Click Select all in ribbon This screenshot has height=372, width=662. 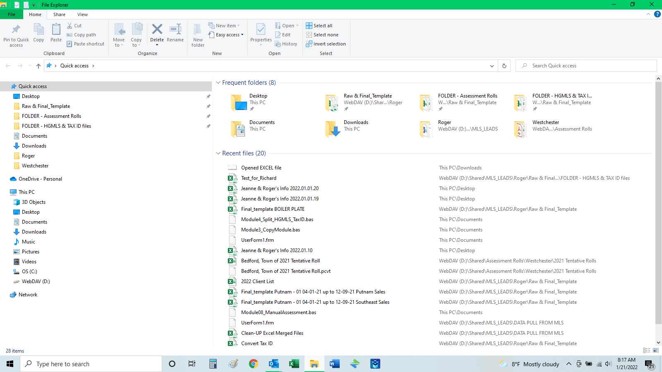[319, 26]
